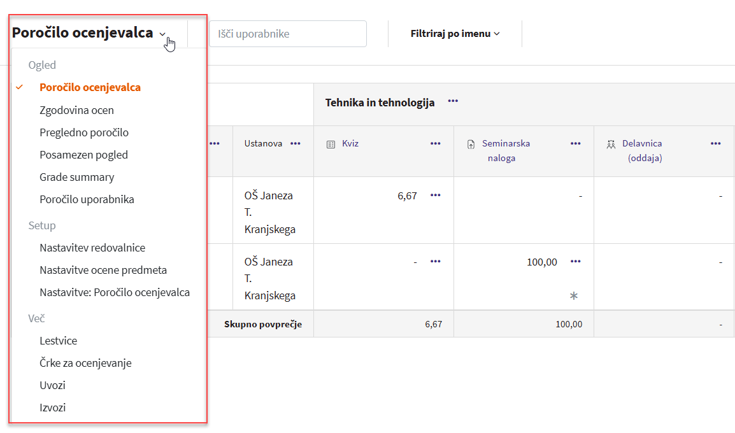Switch to Posamezen pogled

point(83,155)
